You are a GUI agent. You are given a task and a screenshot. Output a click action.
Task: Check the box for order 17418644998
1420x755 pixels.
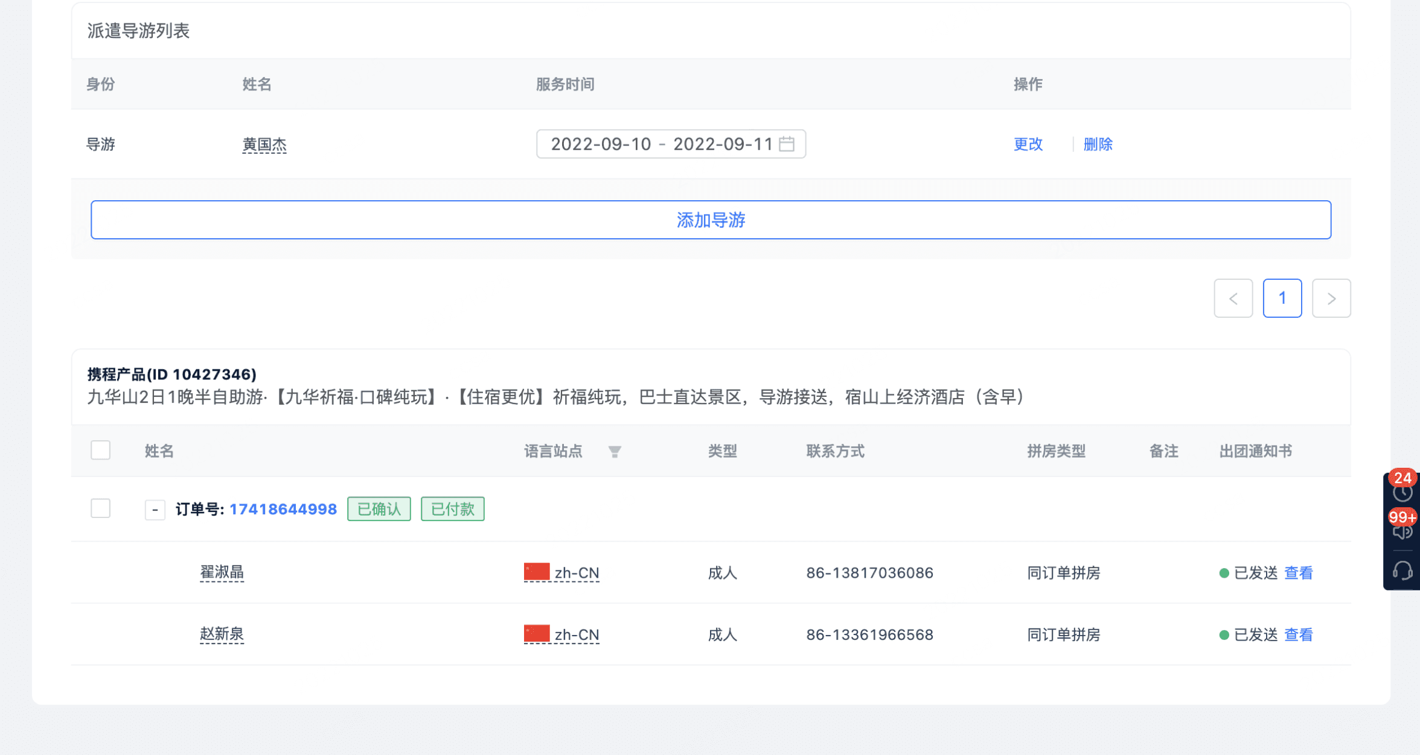click(x=100, y=508)
